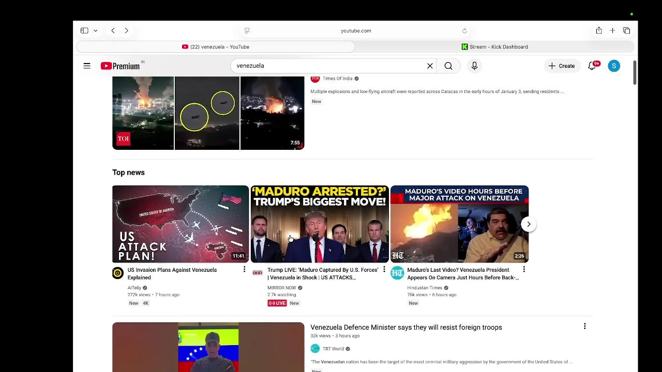Open Times Of India channel name
Image resolution: width=662 pixels, height=372 pixels.
pyautogui.click(x=337, y=79)
